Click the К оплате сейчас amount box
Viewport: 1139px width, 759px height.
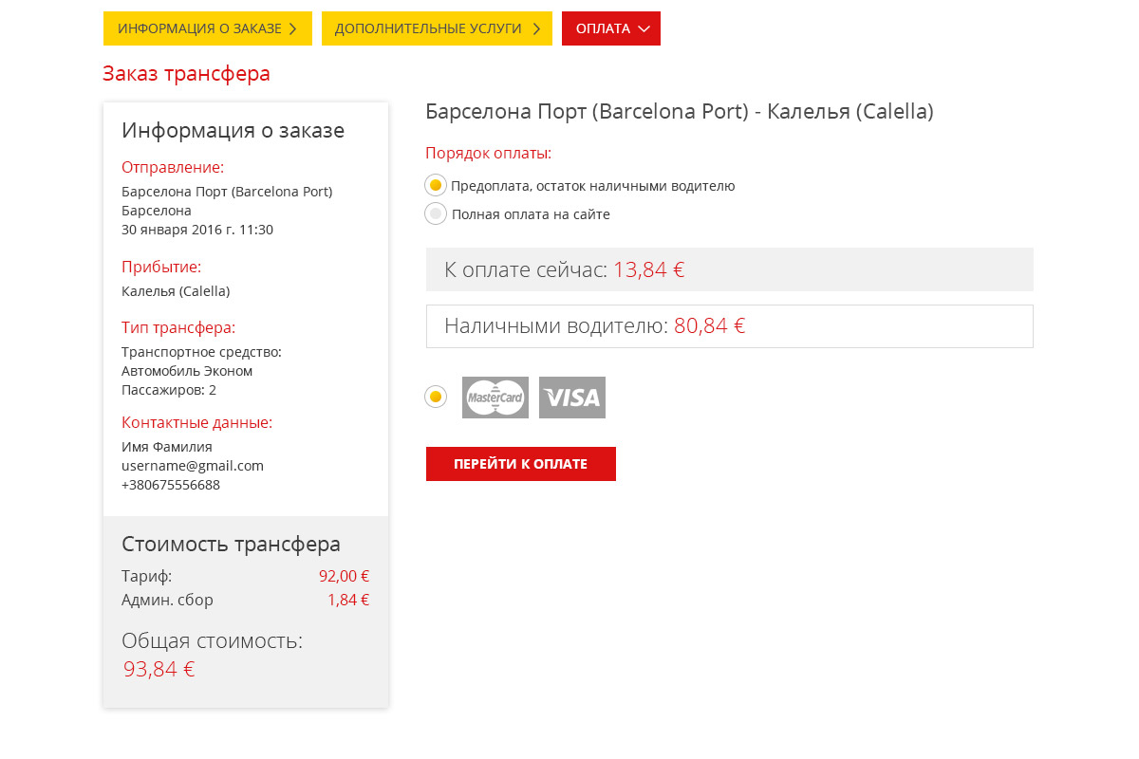click(x=729, y=269)
